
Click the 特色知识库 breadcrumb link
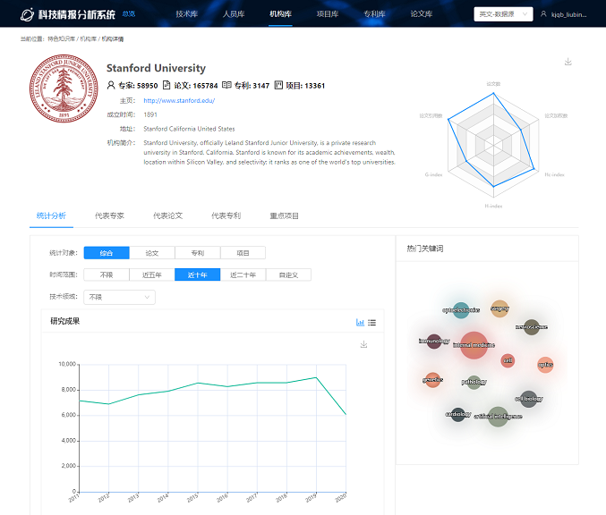[x=62, y=39]
